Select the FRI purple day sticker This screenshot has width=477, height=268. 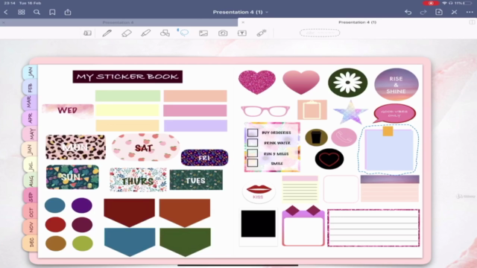(204, 158)
